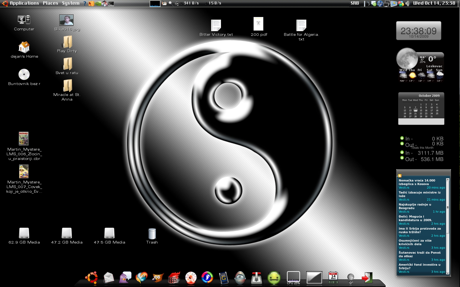This screenshot has height=287, width=460.
Task: Launch Firefox from the dock
Action: coord(141,277)
